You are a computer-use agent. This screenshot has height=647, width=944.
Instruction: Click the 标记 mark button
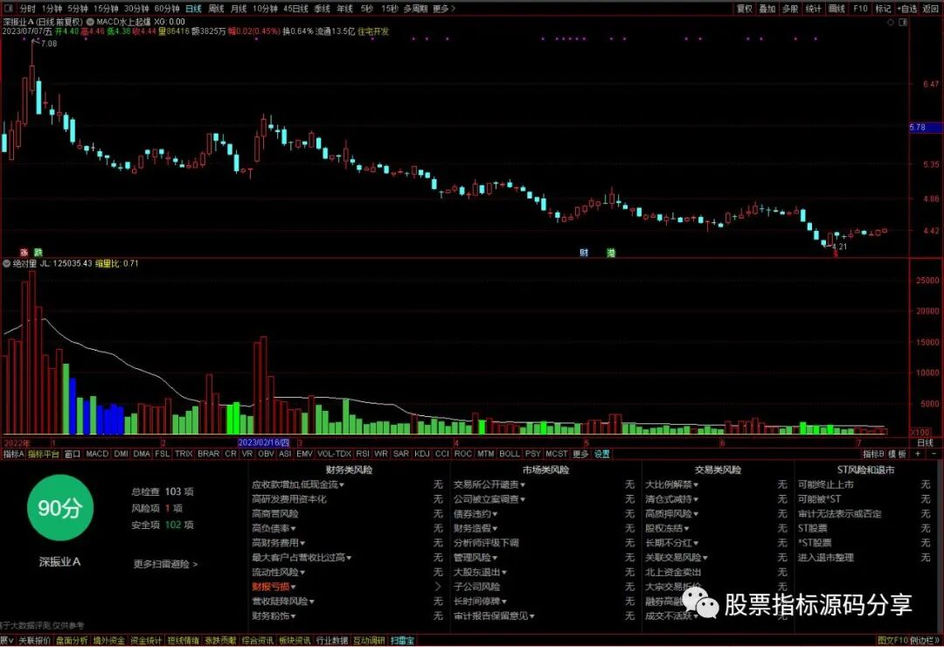pos(883,9)
